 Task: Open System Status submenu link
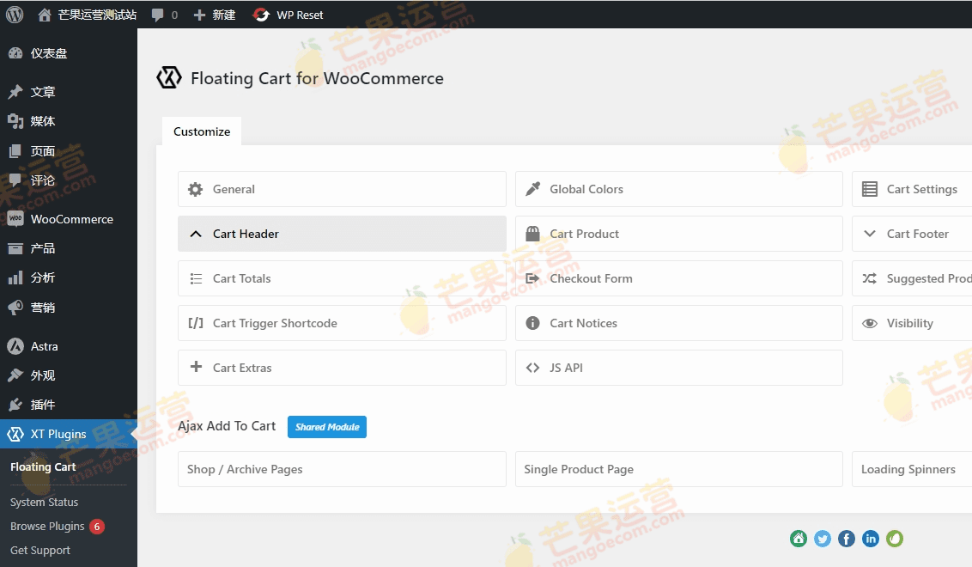(44, 502)
